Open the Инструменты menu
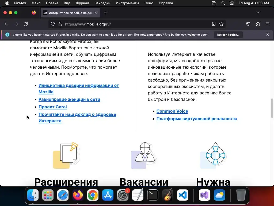Viewport: 274px width, 206px height. point(127,3)
